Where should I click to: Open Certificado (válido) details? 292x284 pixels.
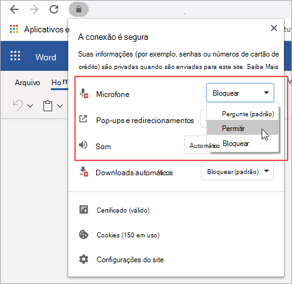123,210
